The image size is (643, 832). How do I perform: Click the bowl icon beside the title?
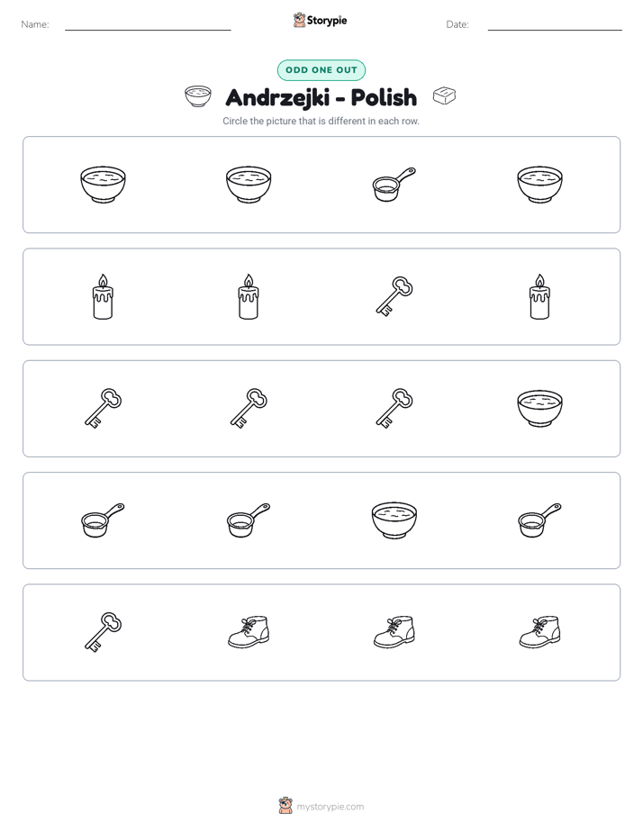click(198, 96)
